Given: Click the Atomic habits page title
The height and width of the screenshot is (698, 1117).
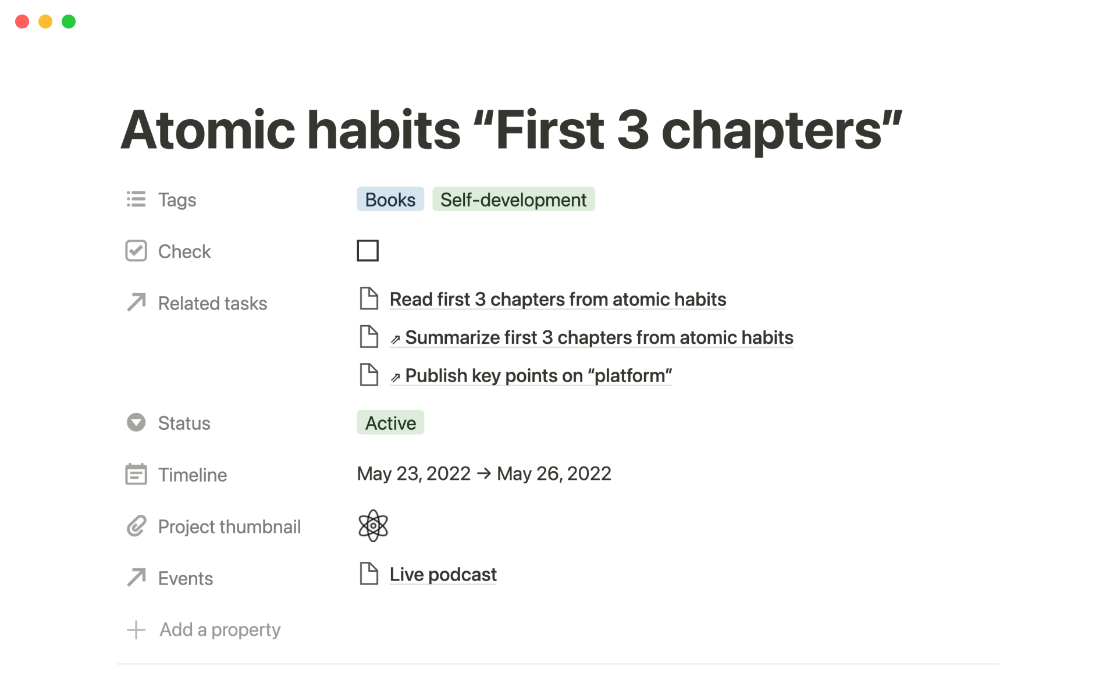Looking at the screenshot, I should tap(511, 130).
